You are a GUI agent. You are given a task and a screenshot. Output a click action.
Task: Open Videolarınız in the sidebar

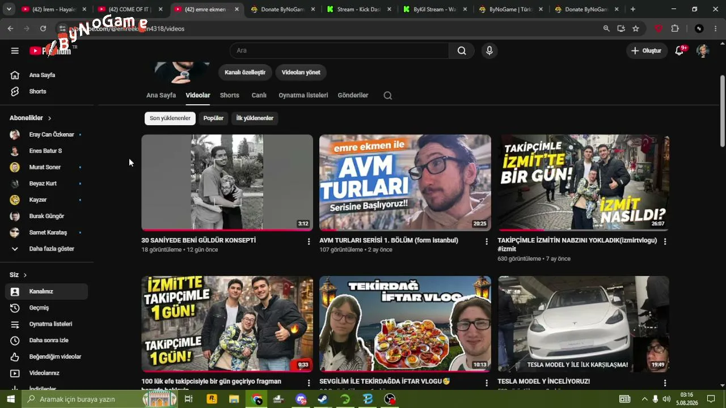[47, 373]
